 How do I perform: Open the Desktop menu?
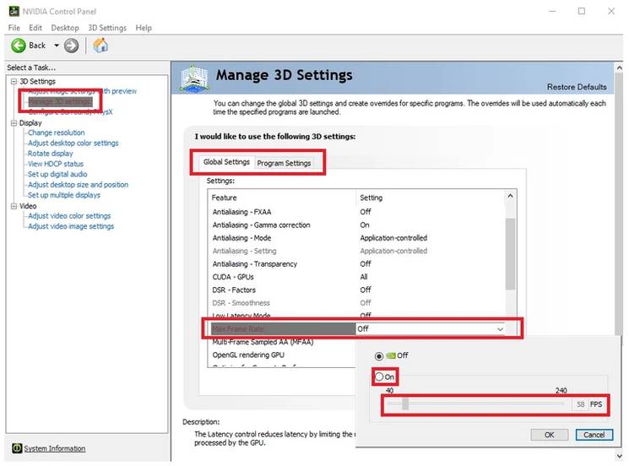[64, 28]
